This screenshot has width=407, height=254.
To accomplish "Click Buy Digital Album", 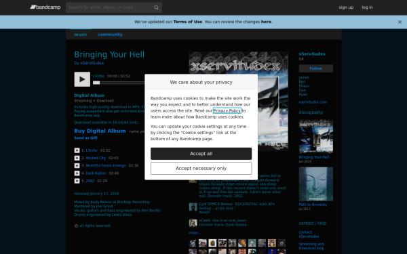I will pyautogui.click(x=100, y=131).
